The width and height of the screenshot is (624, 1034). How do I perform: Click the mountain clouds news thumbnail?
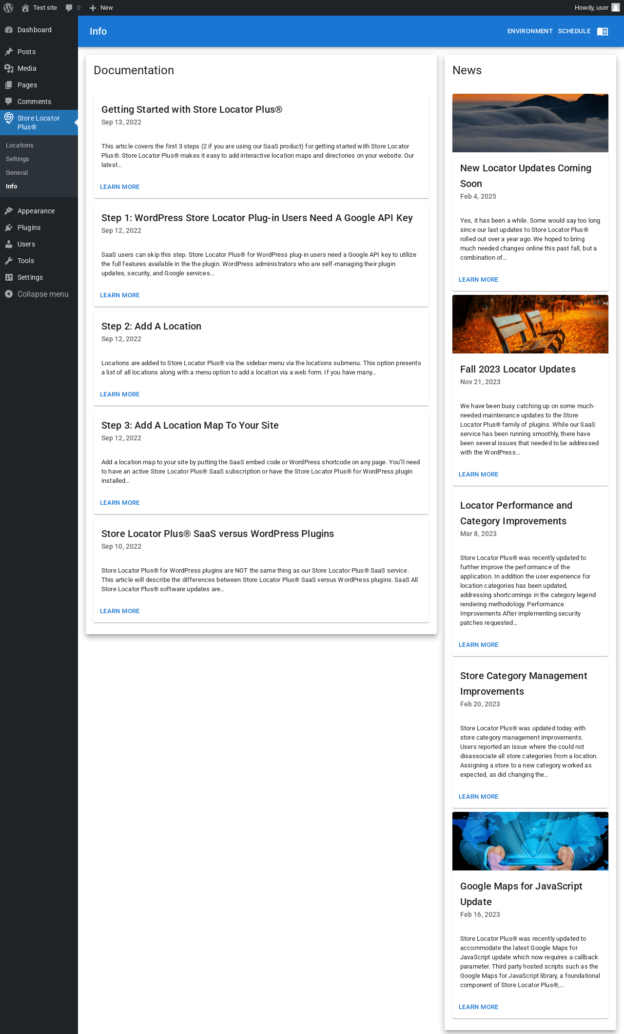tap(530, 123)
